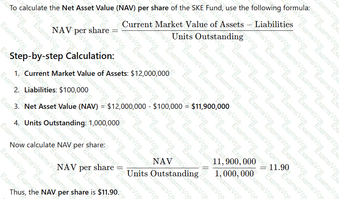Click the 11.90 result of the equation

coord(279,167)
